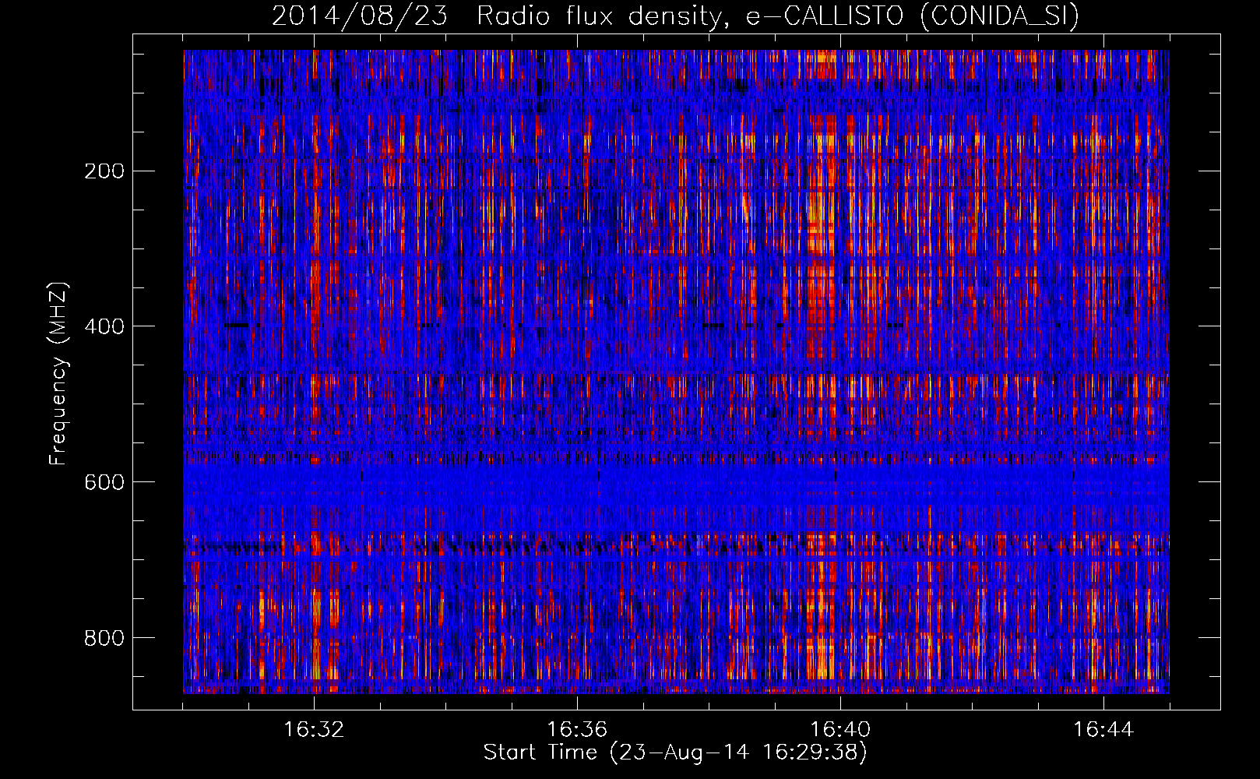This screenshot has height=779, width=1260.
Task: Click the 400 frequency tick label
Action: [x=104, y=327]
